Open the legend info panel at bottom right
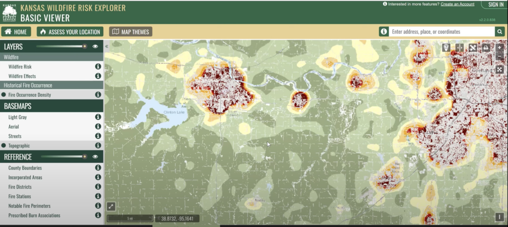Viewport: 508px width, 227px height. click(499, 217)
